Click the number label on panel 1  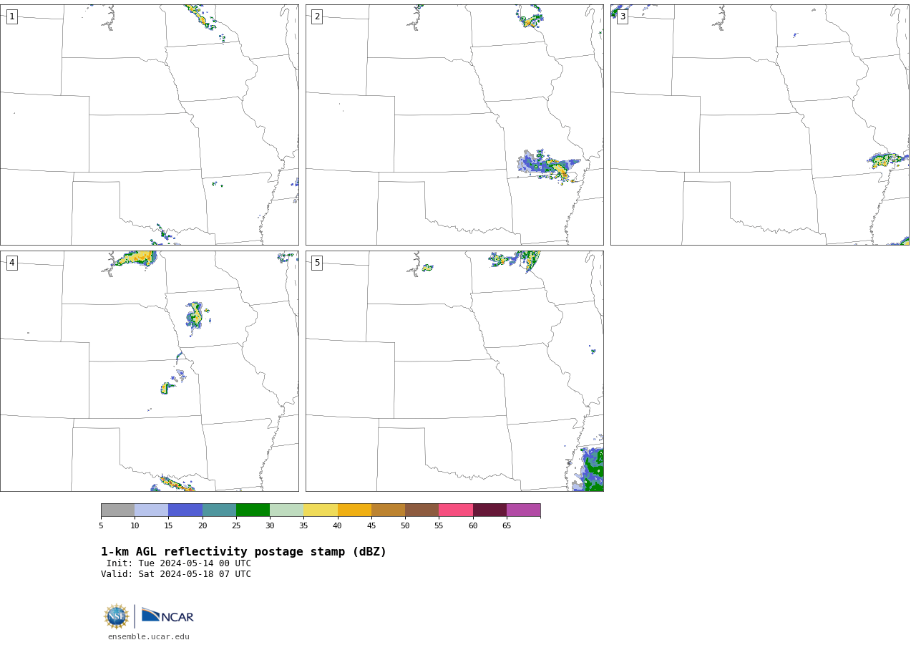pyautogui.click(x=12, y=16)
